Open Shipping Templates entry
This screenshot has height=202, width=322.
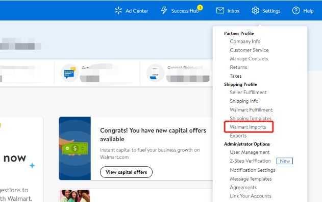click(251, 118)
